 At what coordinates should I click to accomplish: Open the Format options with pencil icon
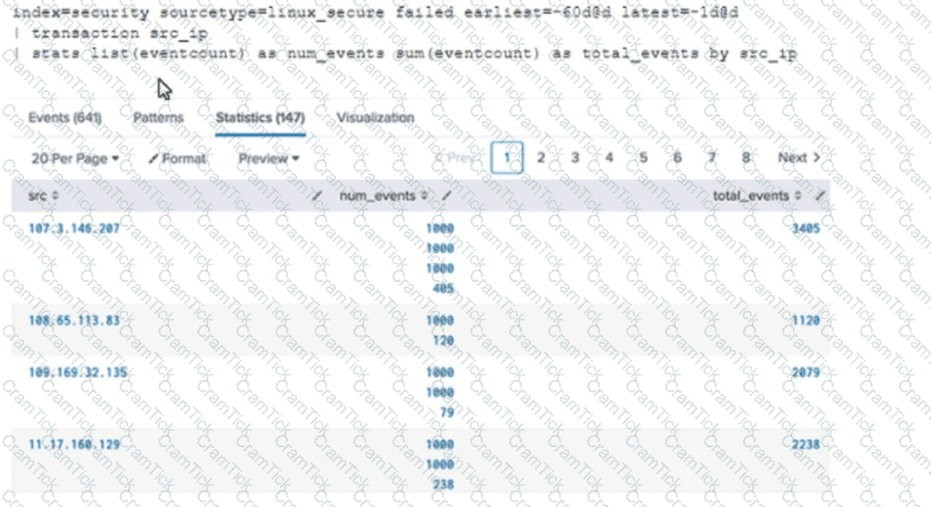click(x=178, y=158)
